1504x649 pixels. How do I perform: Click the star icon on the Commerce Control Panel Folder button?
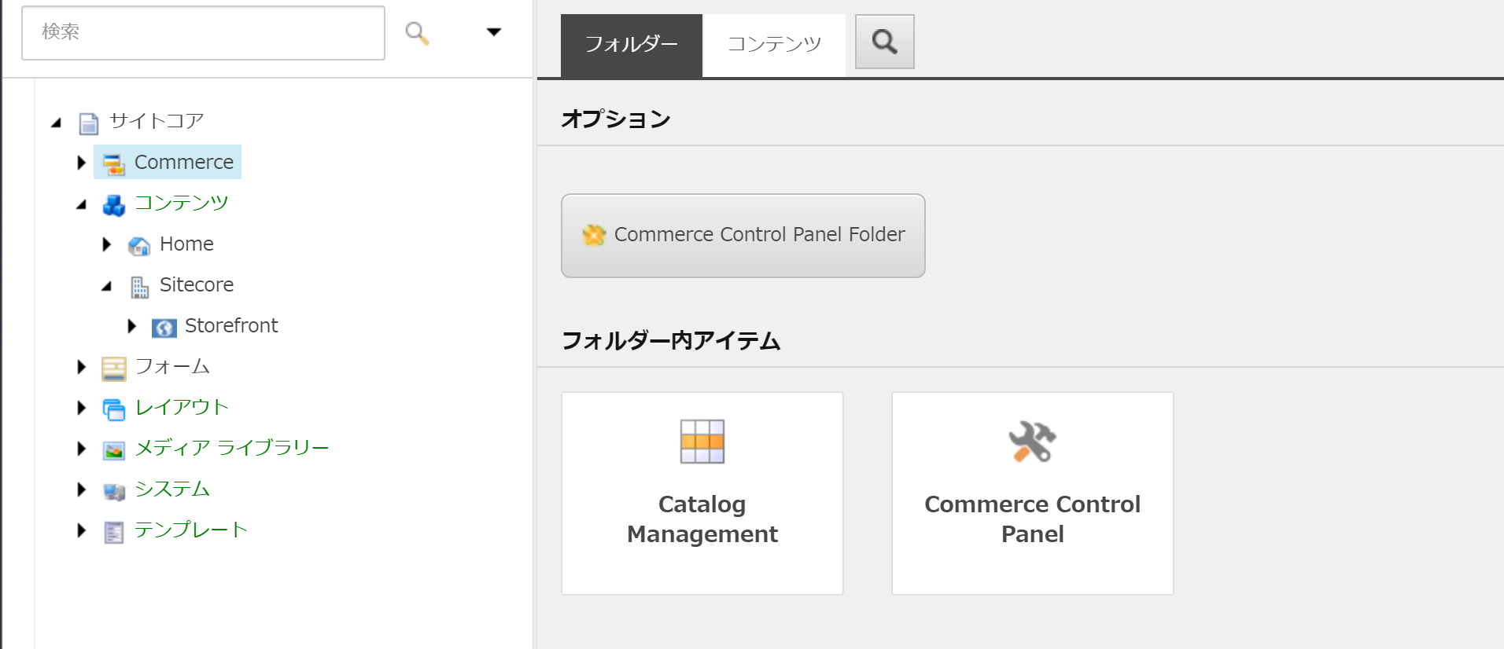(594, 235)
